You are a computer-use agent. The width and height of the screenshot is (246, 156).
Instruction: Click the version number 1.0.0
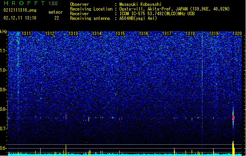[x=53, y=4]
